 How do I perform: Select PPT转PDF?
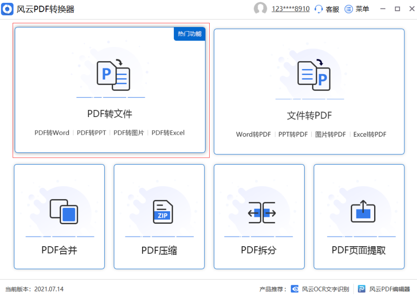point(293,134)
